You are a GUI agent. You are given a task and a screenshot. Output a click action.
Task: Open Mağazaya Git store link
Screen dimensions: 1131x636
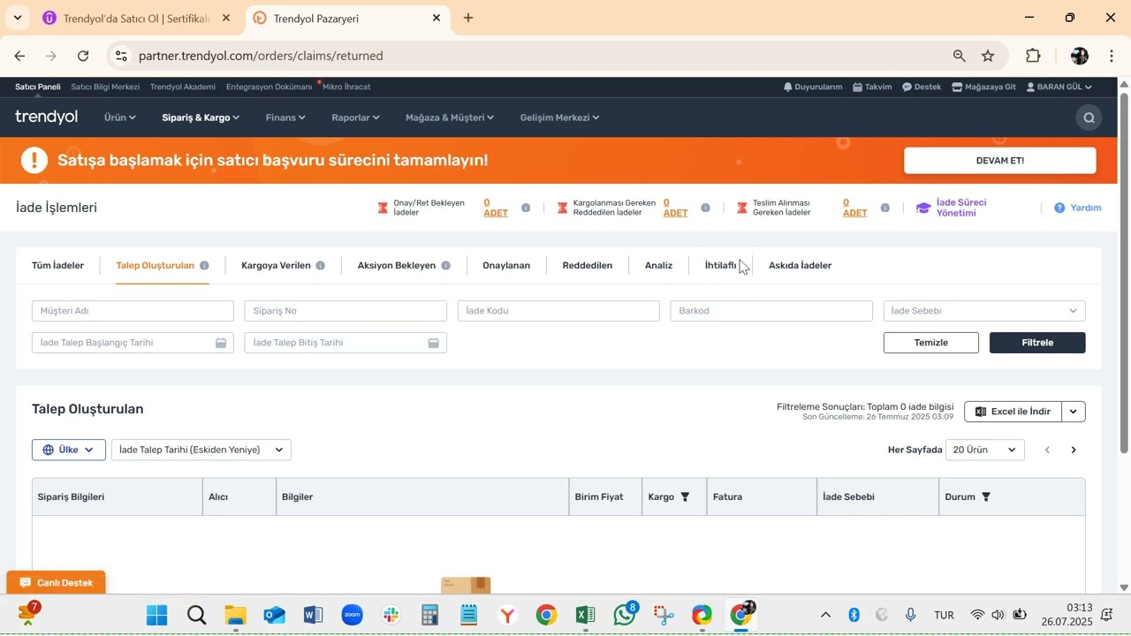pos(983,87)
